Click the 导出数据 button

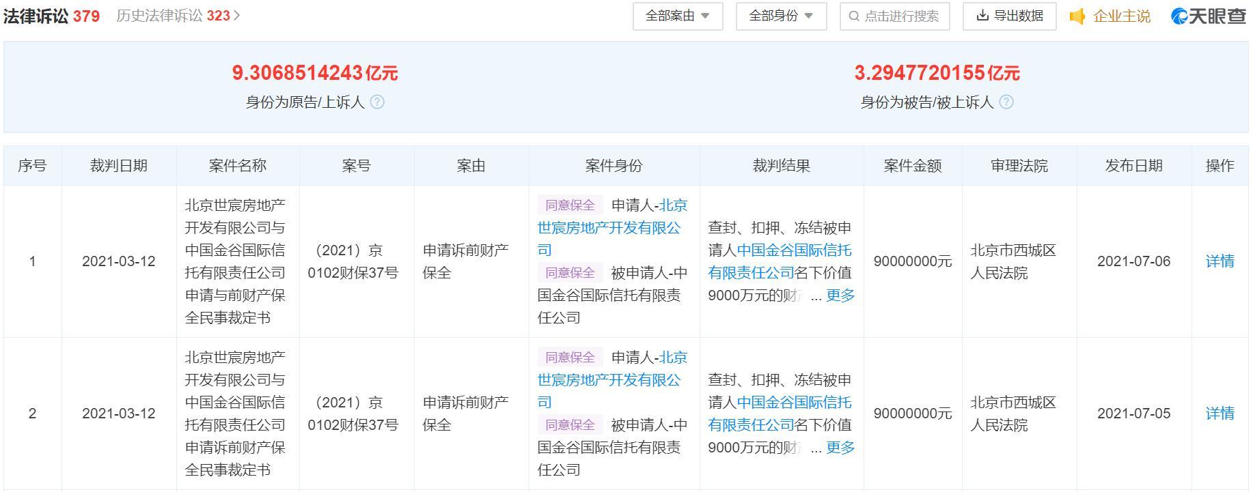pos(1010,16)
